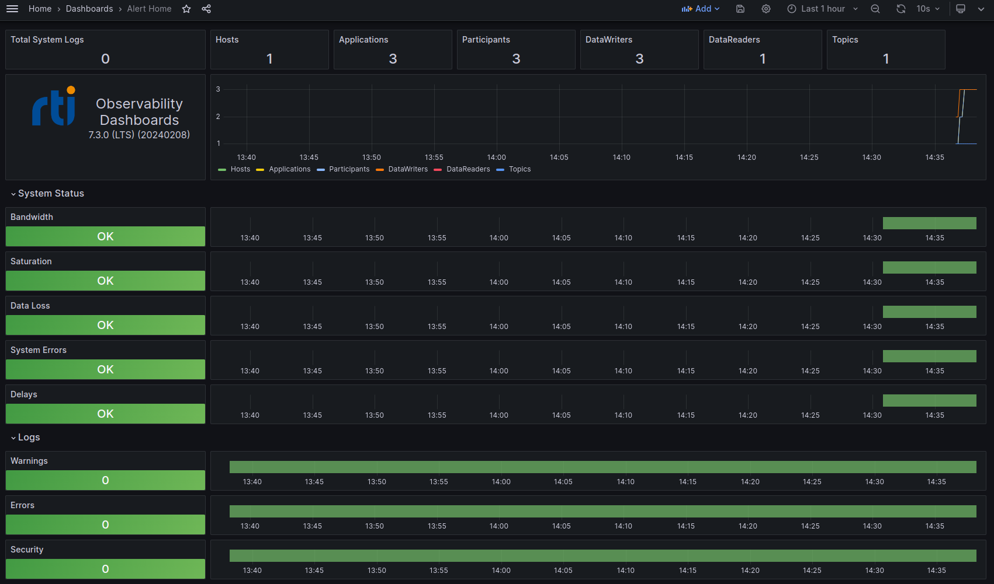Click the save dashboard icon
994x584 pixels.
(x=740, y=9)
